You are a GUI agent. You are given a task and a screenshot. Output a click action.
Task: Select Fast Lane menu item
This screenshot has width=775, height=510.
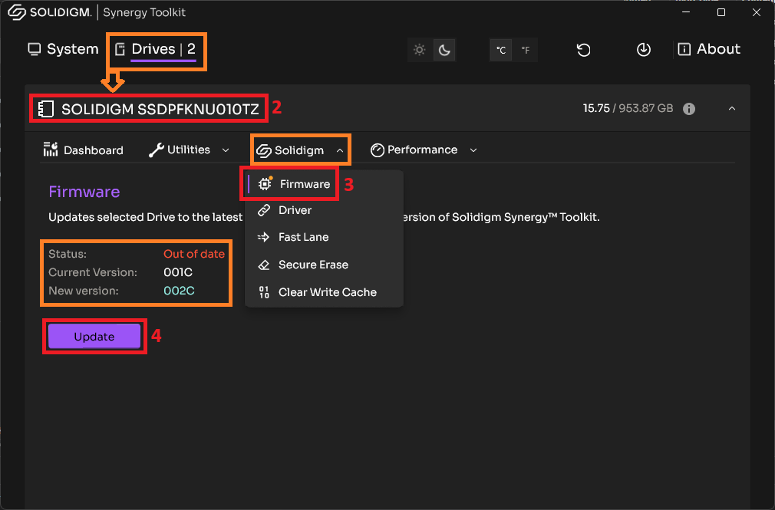pyautogui.click(x=325, y=237)
